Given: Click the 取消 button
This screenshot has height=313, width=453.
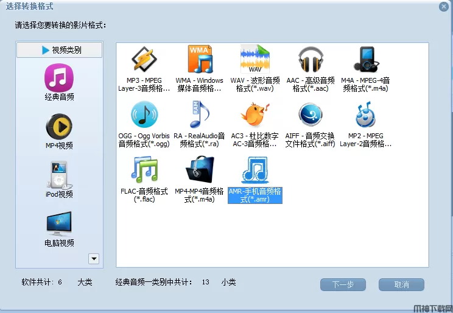Looking at the screenshot, I should pyautogui.click(x=401, y=284).
